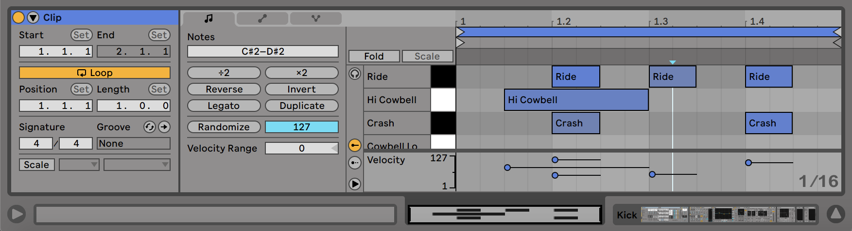
Task: Edit the loop Position field
Action: click(x=55, y=106)
